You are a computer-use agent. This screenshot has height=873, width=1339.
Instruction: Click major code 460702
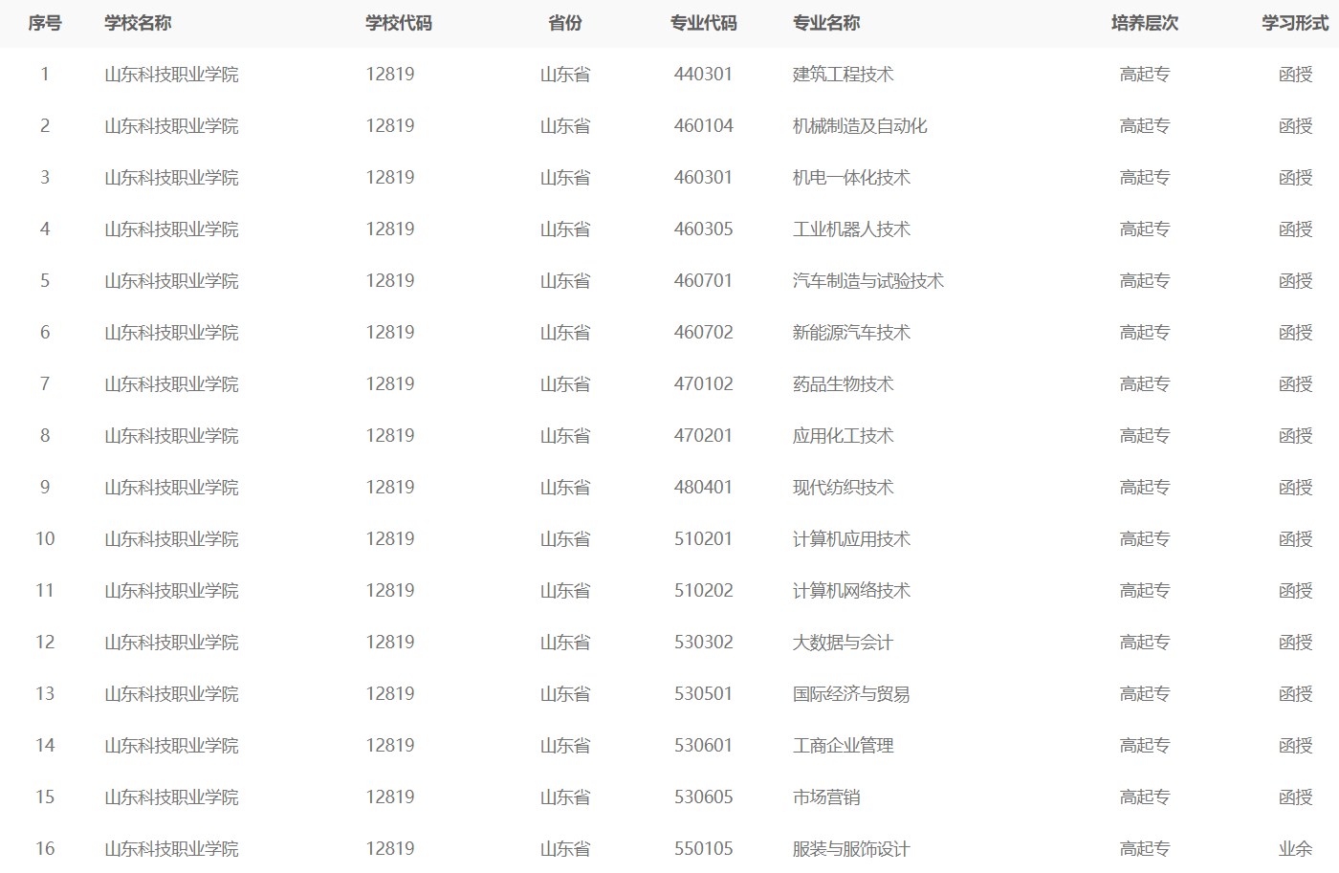704,333
